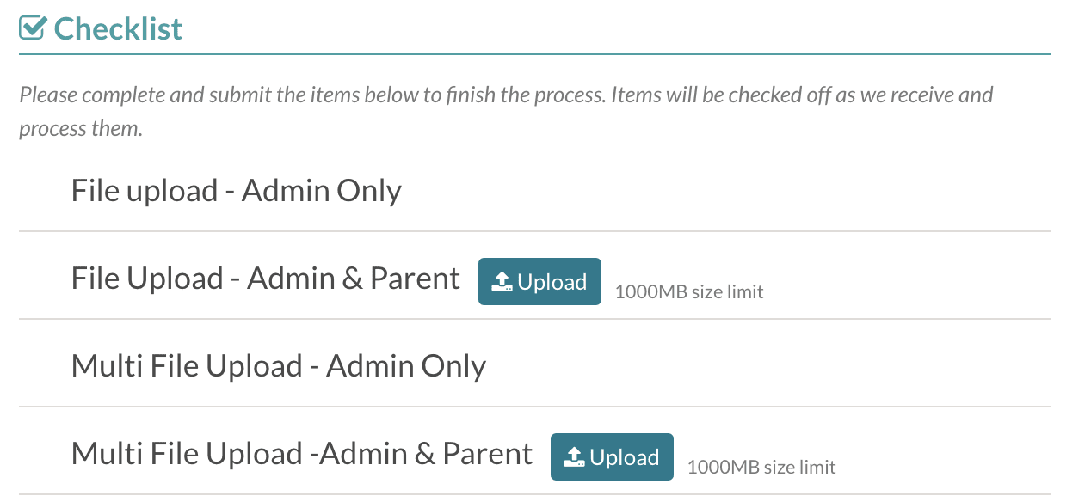This screenshot has height=502, width=1091.
Task: Click the divider below Multi File Upload -Admin & Parent
Action: point(533,494)
